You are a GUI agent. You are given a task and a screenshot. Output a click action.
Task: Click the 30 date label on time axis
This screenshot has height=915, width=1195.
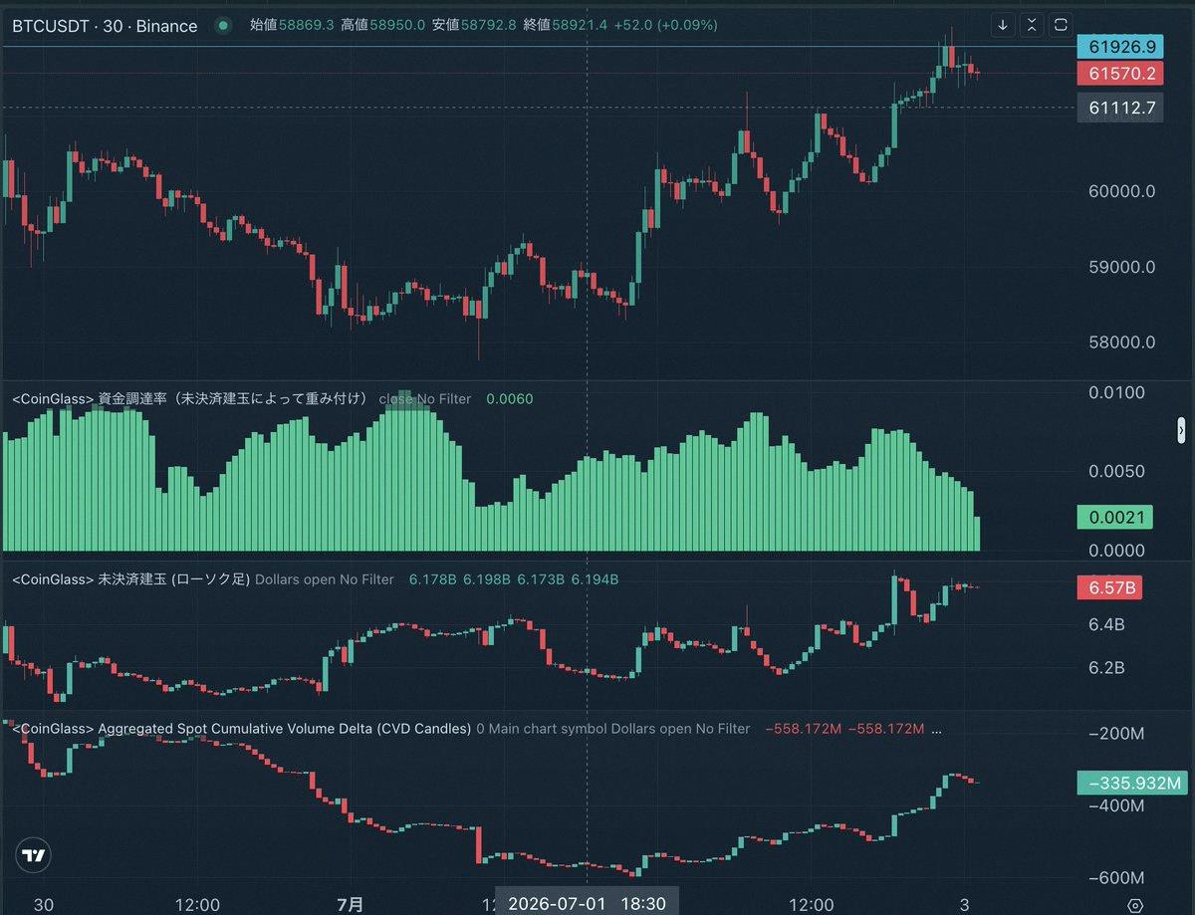pos(43,905)
